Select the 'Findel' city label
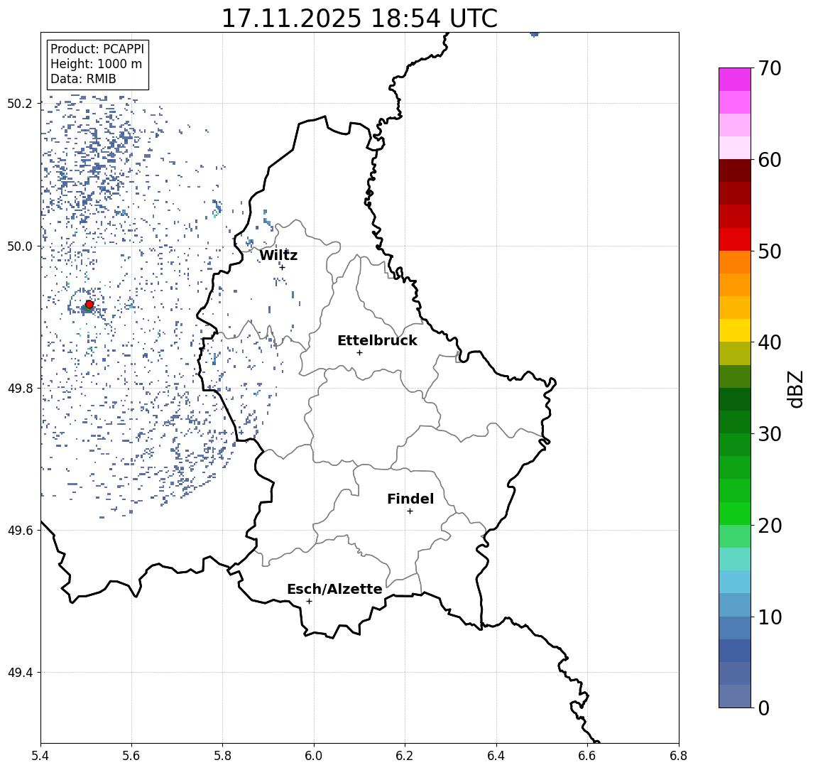Screen dimensions: 813x770 410,499
